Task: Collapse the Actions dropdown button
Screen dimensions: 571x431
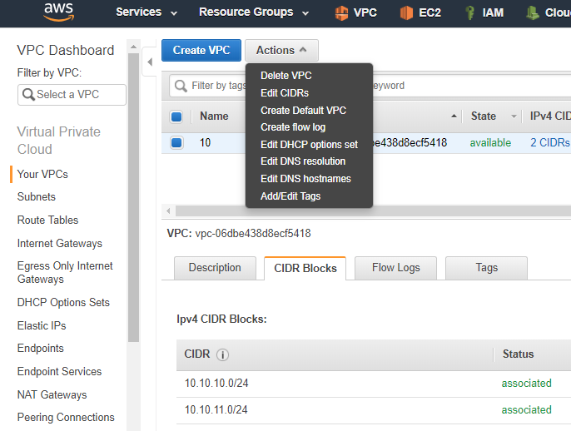Action: tap(281, 50)
